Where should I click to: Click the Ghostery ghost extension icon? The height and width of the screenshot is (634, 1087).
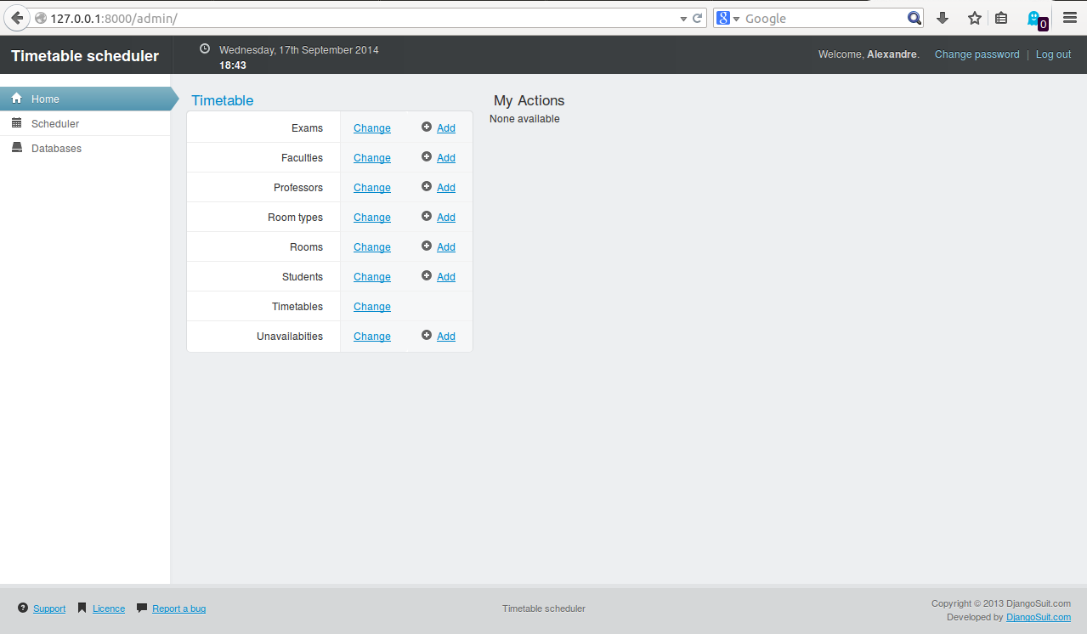click(x=1034, y=18)
